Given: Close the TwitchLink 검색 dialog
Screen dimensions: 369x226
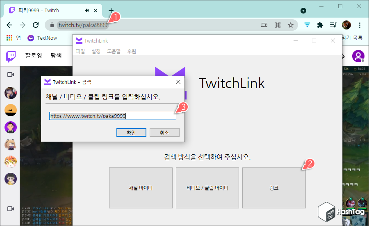Looking at the screenshot, I should click(x=178, y=82).
